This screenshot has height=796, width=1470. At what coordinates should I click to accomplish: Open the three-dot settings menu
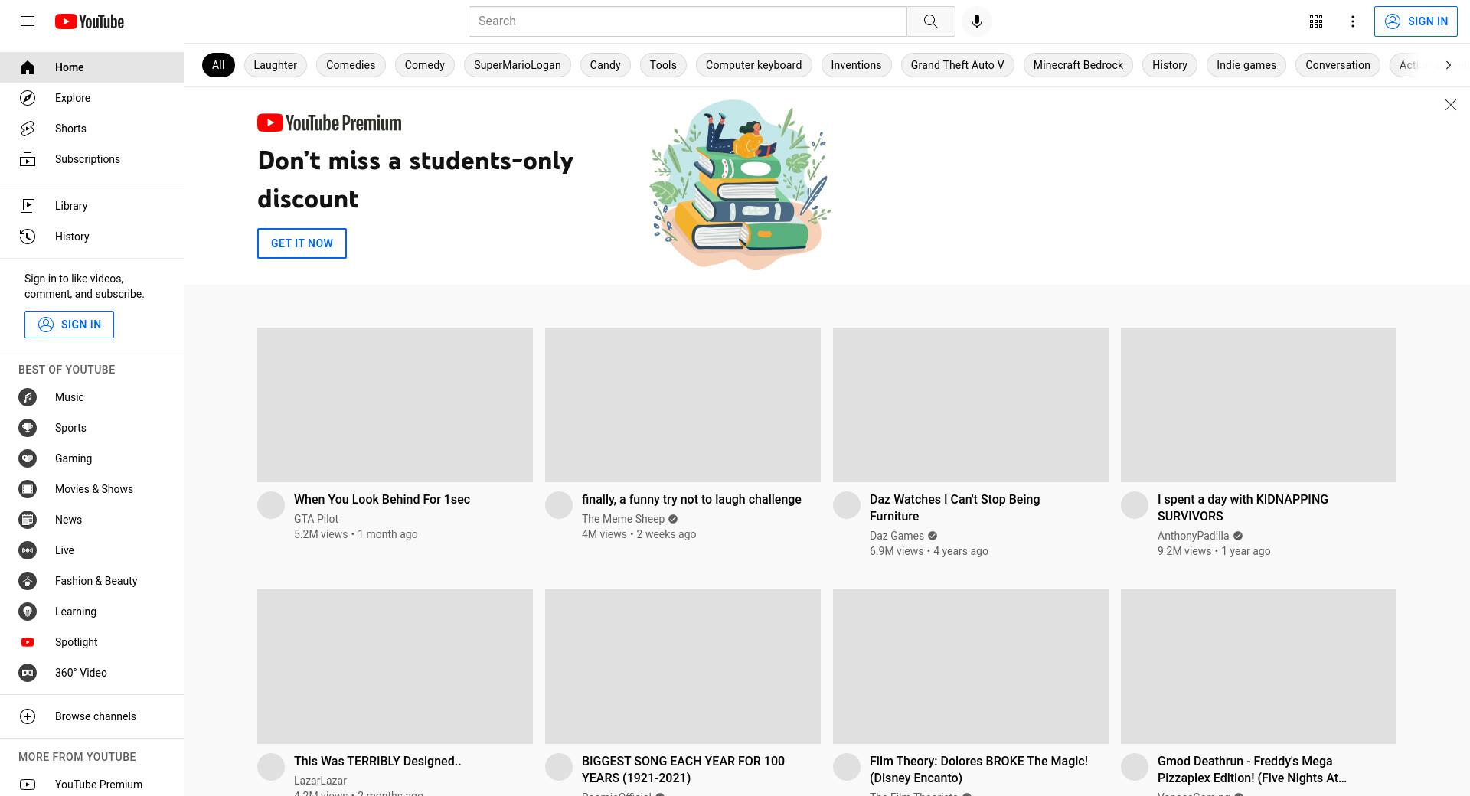[1353, 21]
